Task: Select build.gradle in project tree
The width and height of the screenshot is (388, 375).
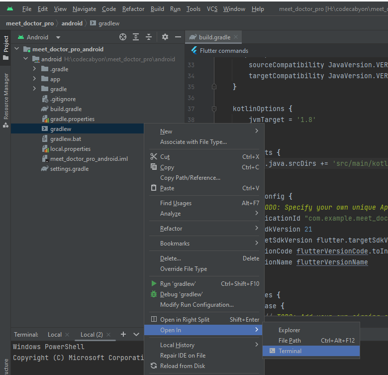Action: [x=66, y=109]
